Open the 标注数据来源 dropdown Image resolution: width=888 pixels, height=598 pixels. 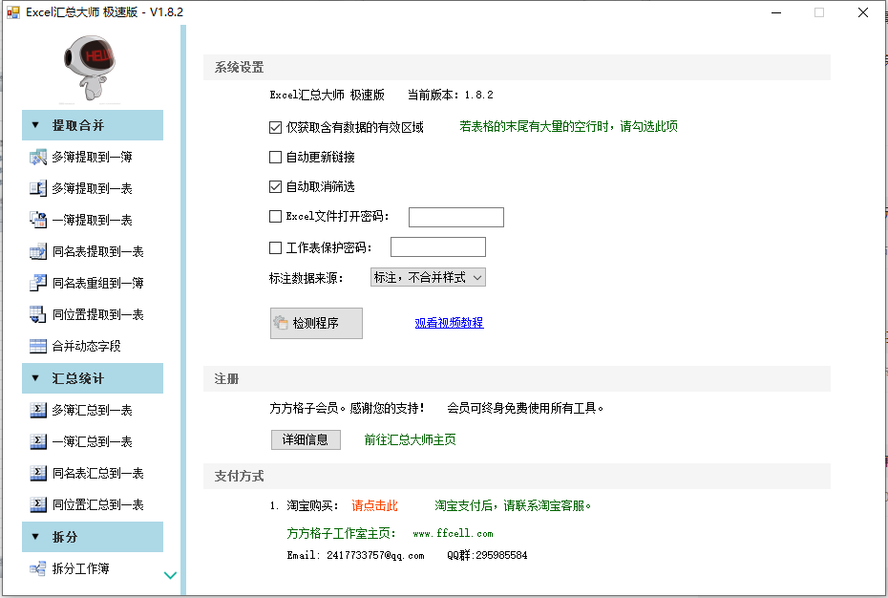click(x=428, y=277)
